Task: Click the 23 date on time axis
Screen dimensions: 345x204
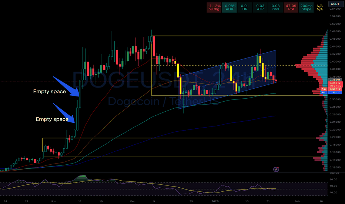Action: 191,201
